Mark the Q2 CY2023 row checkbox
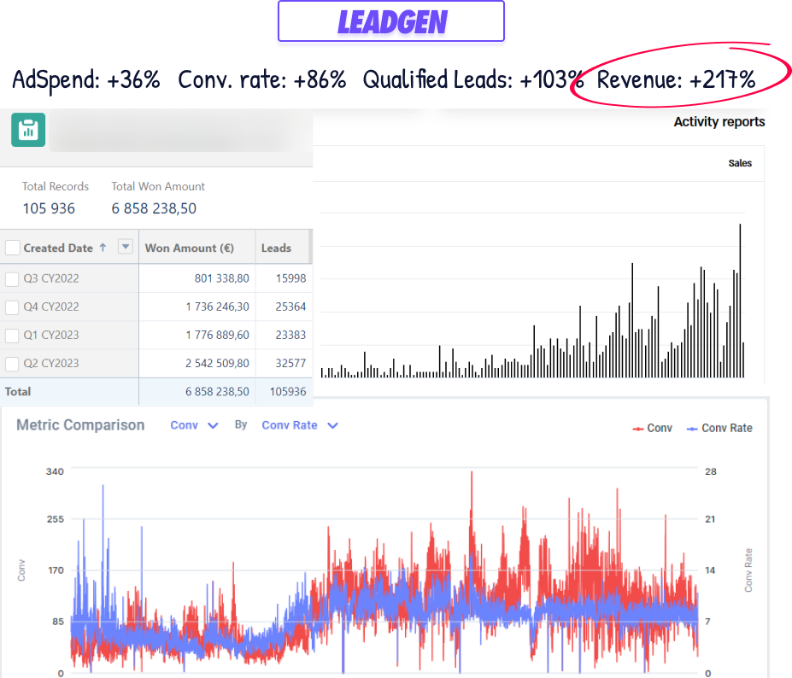This screenshot has height=678, width=792. coord(12,363)
